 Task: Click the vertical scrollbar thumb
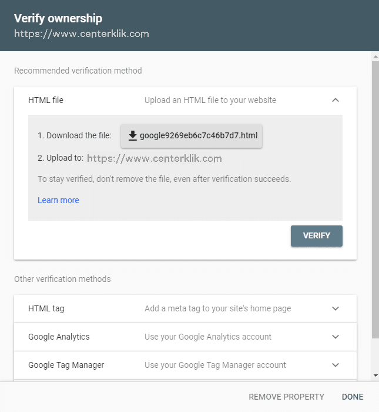coord(375,200)
